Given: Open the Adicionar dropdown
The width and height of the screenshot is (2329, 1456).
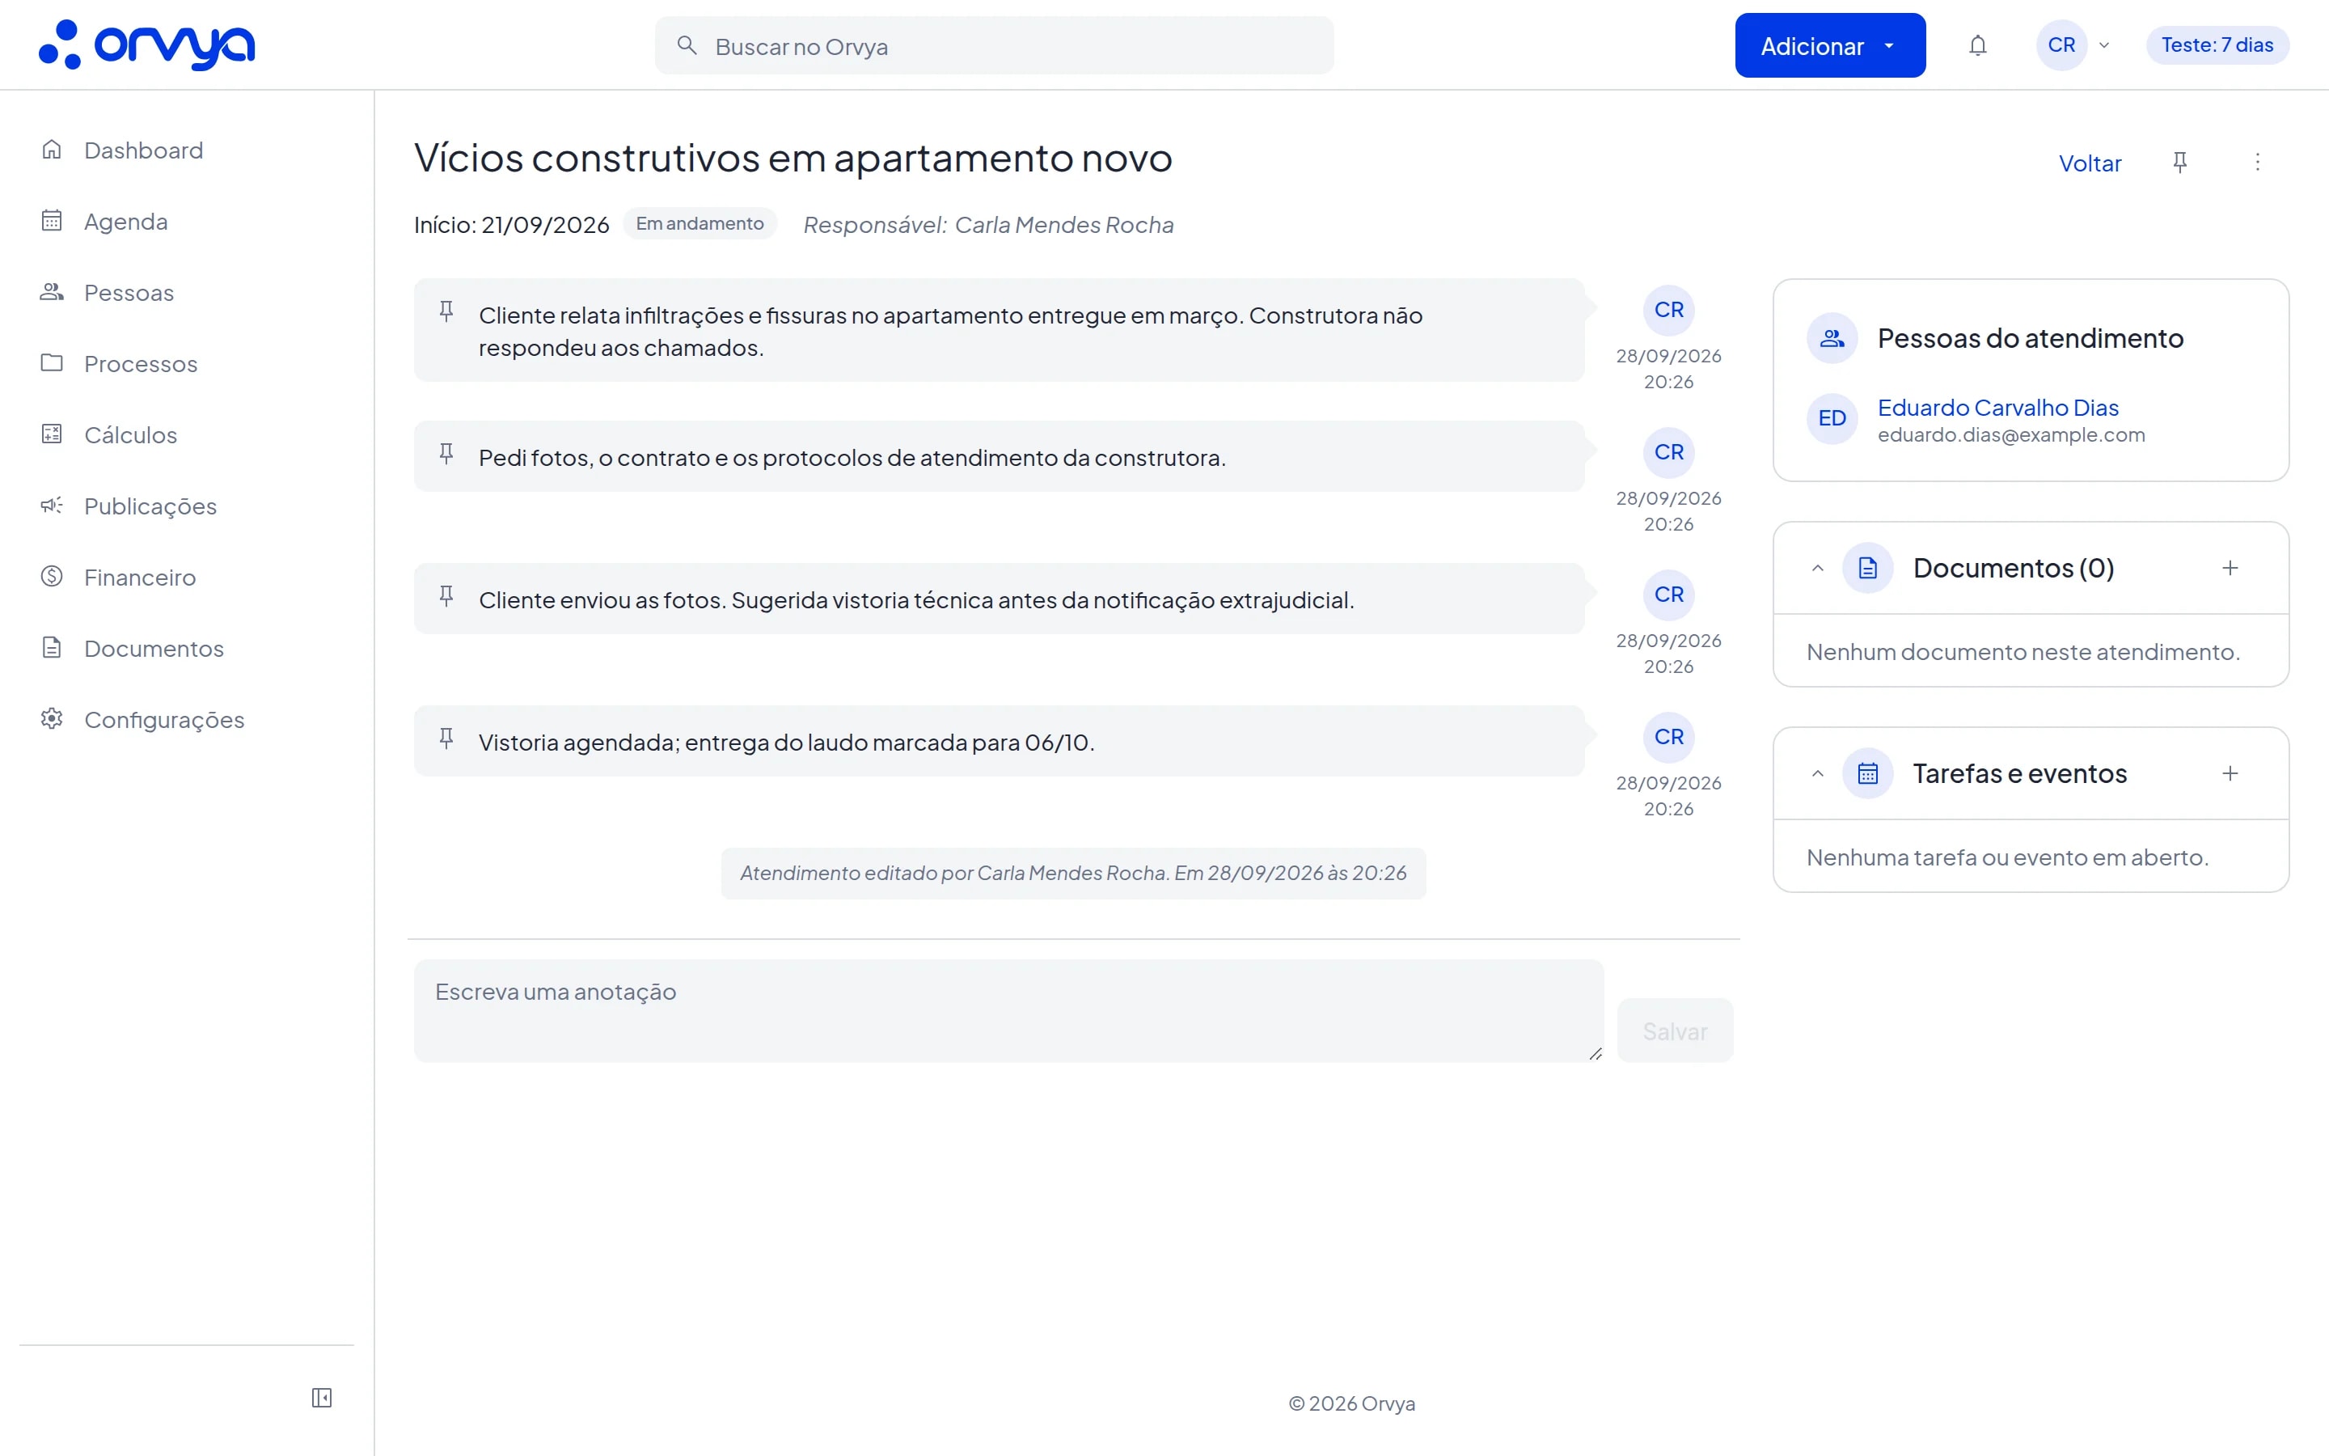Looking at the screenshot, I should coord(1829,45).
